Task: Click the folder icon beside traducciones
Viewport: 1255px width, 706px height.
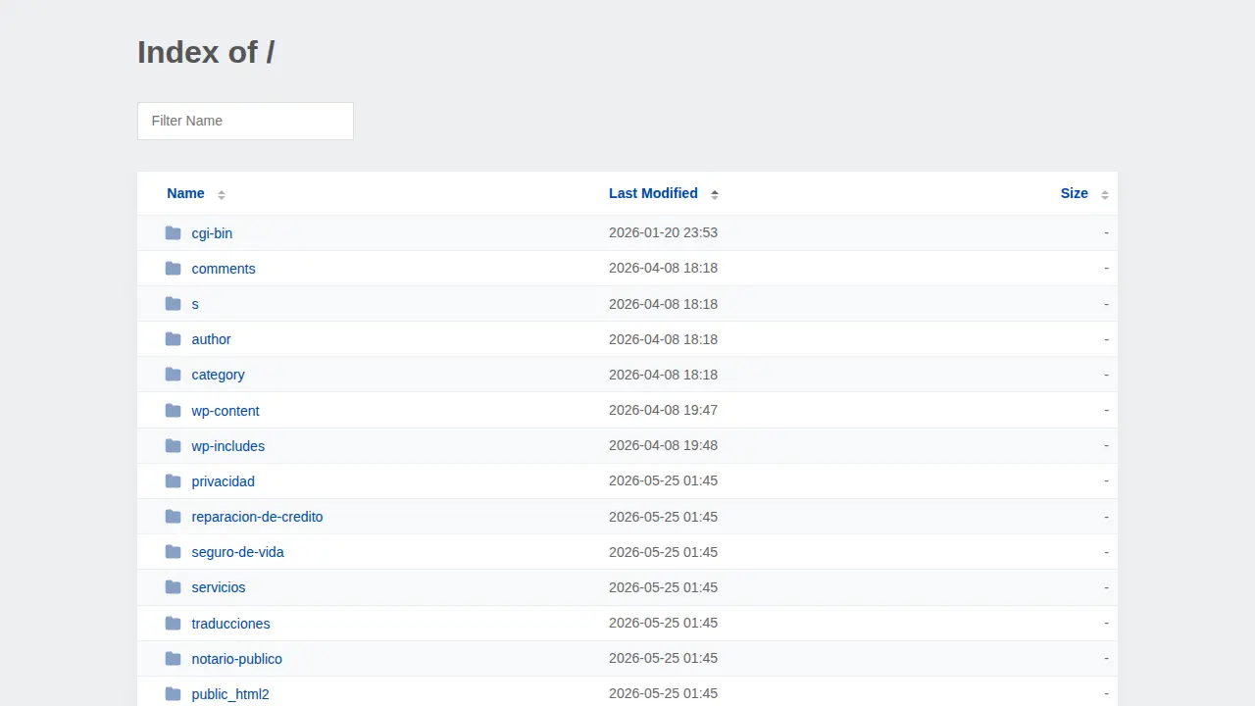Action: (x=174, y=623)
